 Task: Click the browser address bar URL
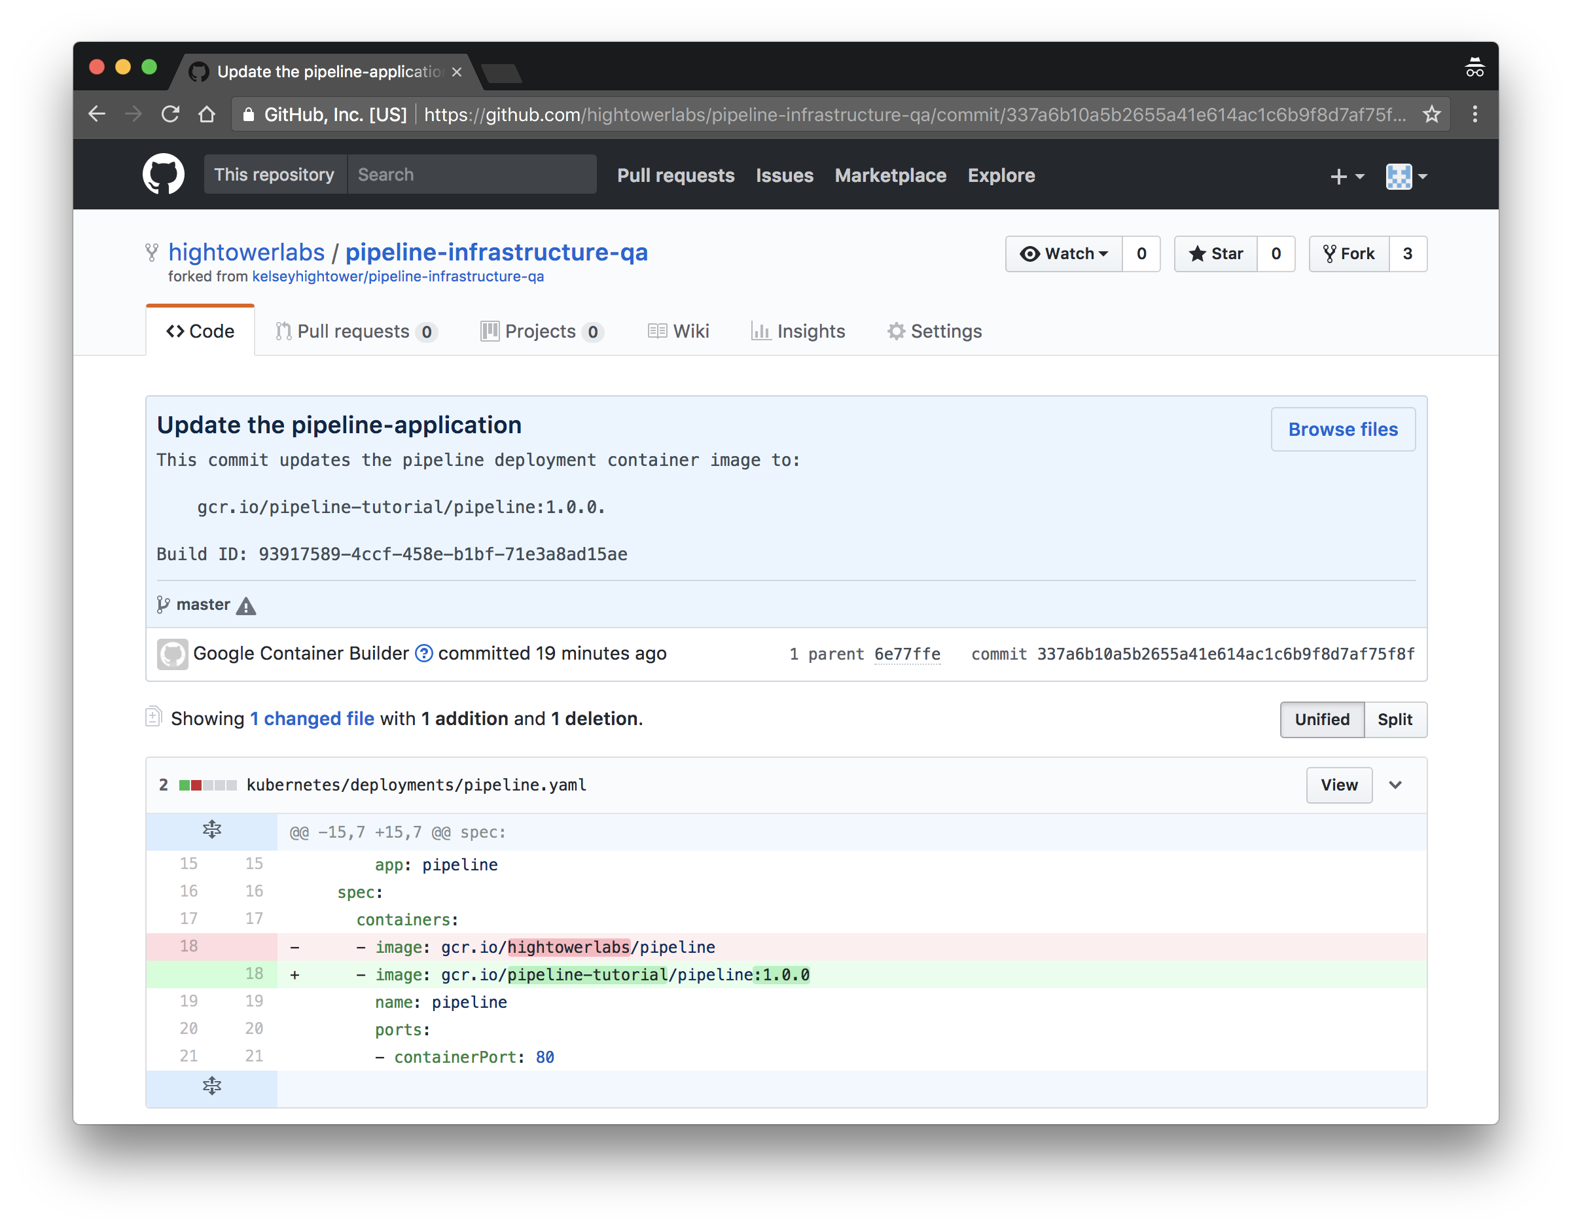tap(914, 115)
